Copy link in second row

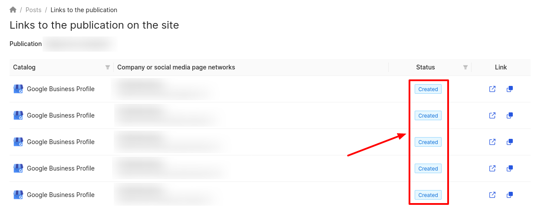point(510,115)
